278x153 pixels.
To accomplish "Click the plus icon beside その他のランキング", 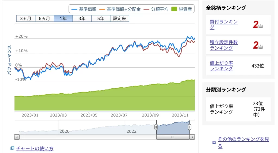I will point(214,143).
